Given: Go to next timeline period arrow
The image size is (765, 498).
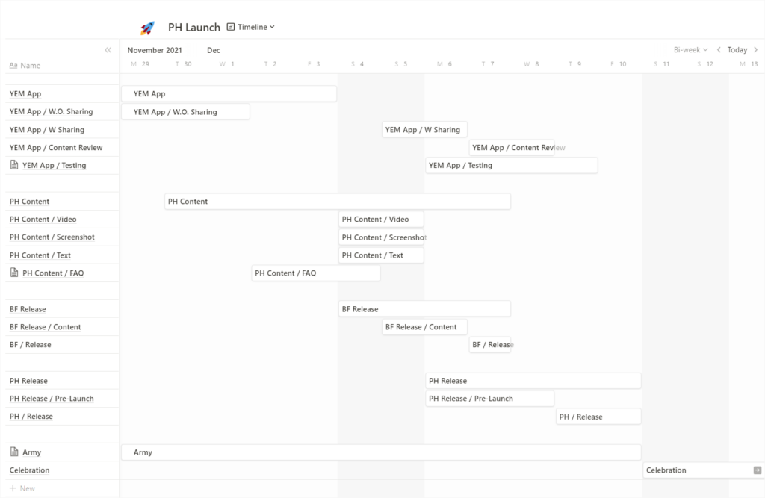Looking at the screenshot, I should point(756,50).
